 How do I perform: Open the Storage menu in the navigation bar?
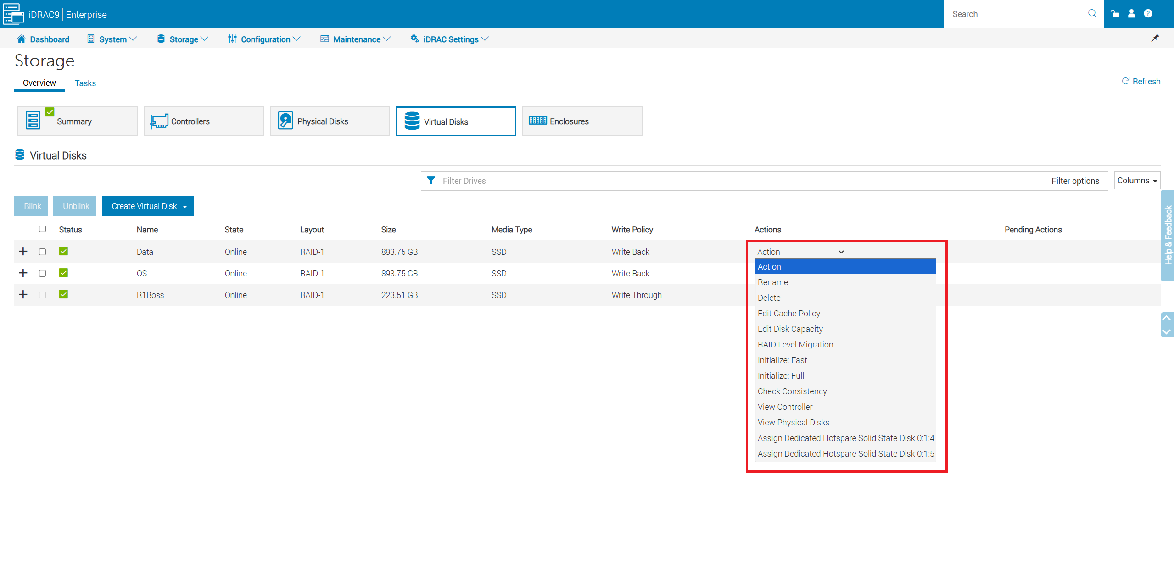(182, 39)
